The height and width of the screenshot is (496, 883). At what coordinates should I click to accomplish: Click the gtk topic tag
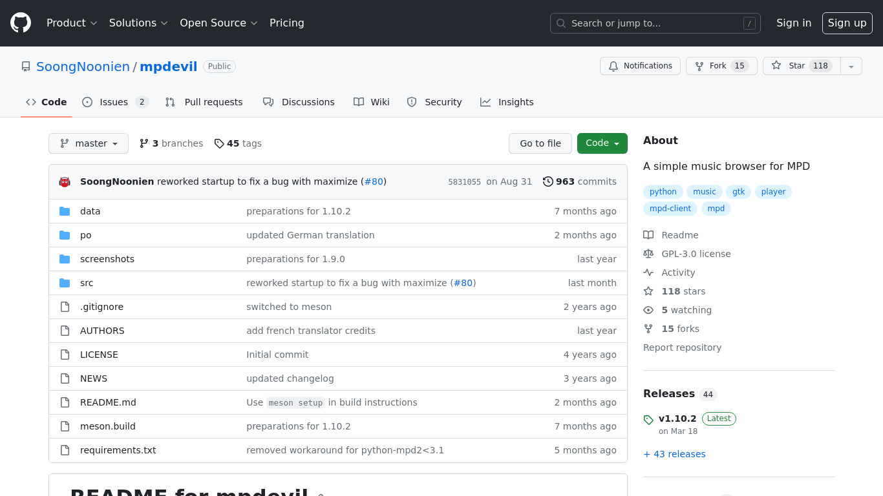pyautogui.click(x=739, y=192)
